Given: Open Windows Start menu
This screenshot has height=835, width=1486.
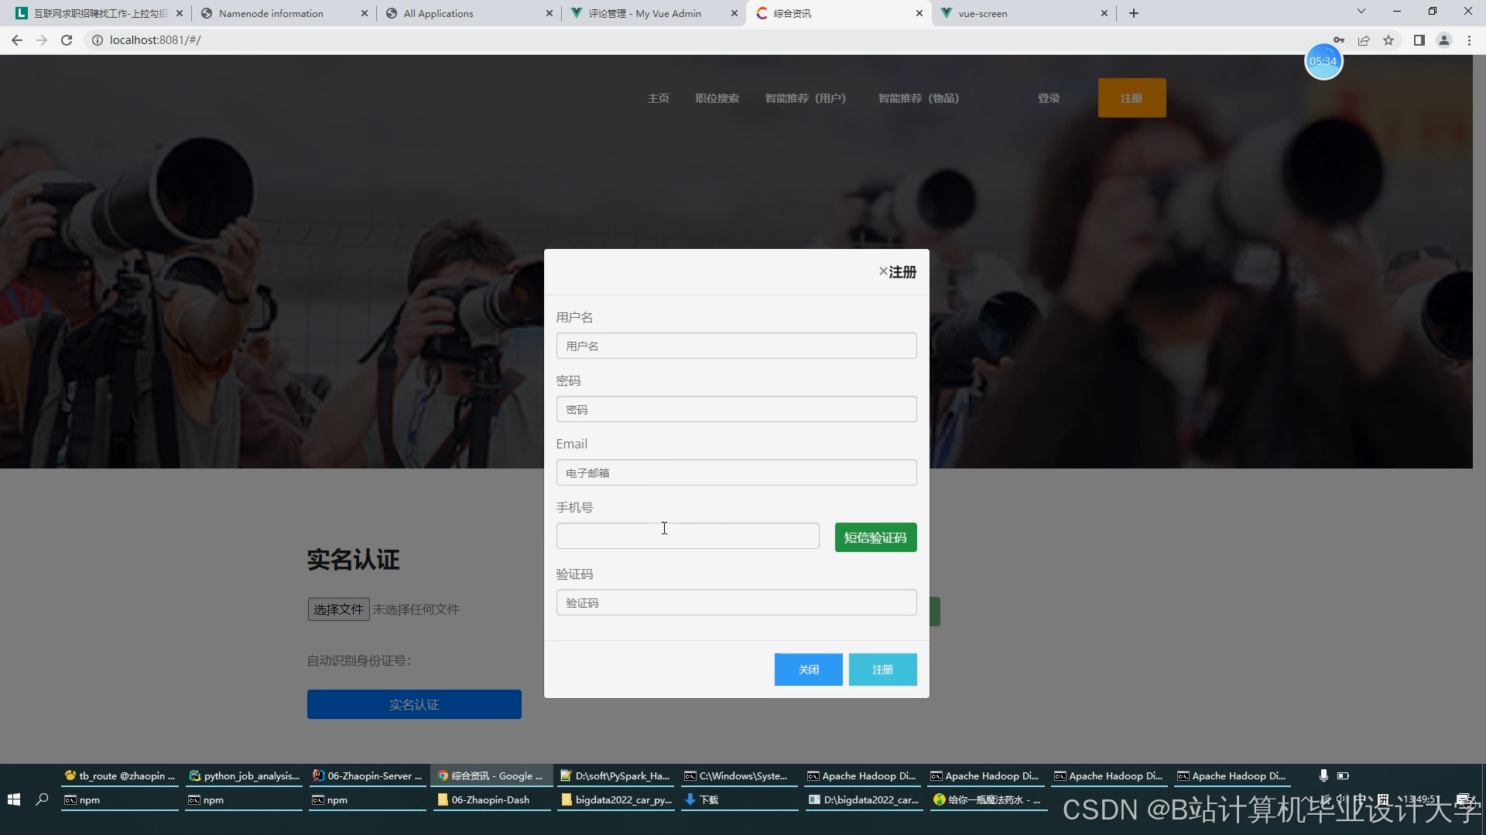Looking at the screenshot, I should tap(13, 799).
